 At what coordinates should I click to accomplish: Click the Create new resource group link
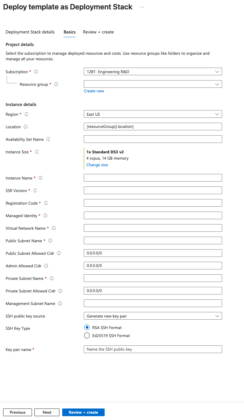[94, 91]
